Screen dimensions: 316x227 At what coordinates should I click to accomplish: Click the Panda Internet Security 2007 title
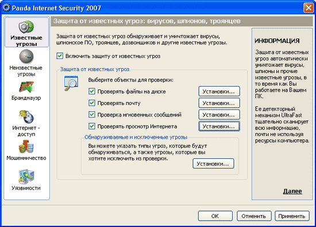tap(56, 8)
